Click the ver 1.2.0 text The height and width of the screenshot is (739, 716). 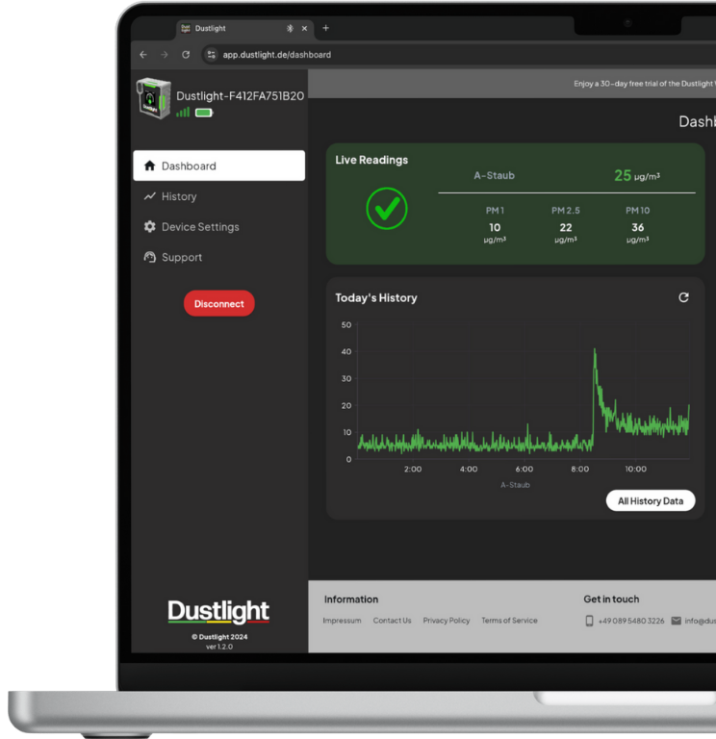click(x=219, y=647)
